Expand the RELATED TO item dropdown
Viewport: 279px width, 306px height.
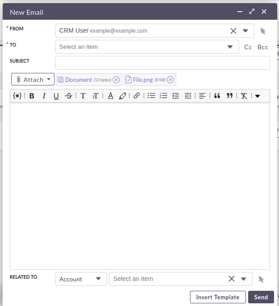[x=244, y=279]
